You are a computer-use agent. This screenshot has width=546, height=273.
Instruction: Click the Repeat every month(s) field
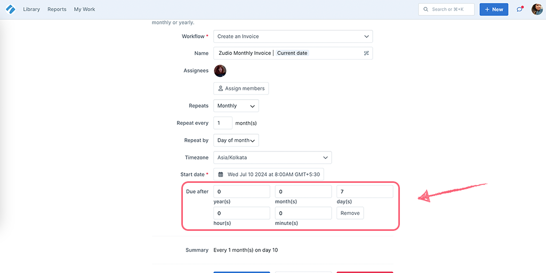pyautogui.click(x=222, y=123)
